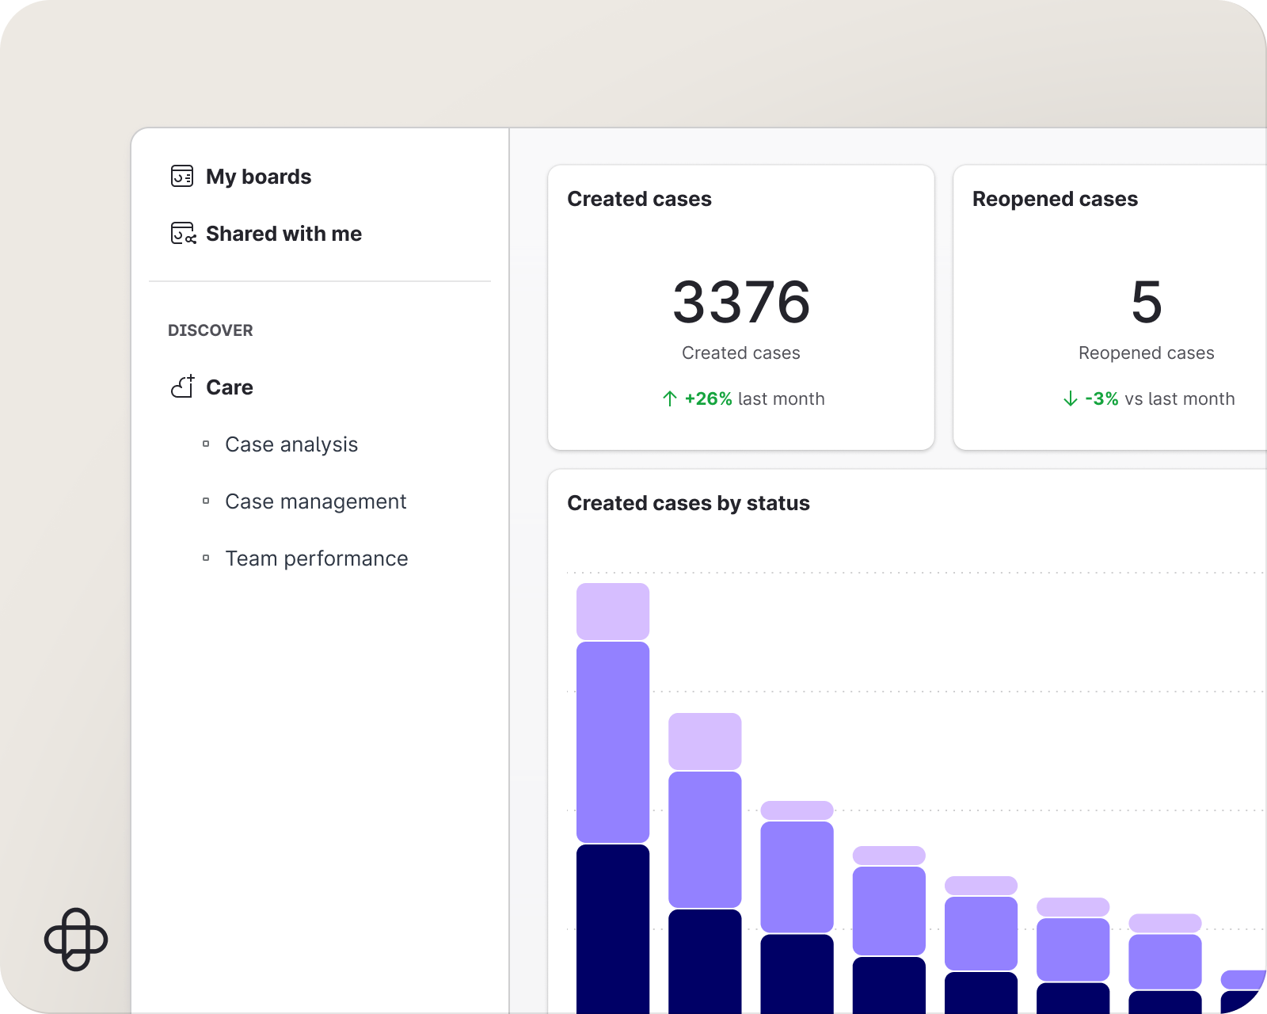This screenshot has width=1267, height=1014.
Task: Click the +26% last month indicator
Action: click(744, 398)
